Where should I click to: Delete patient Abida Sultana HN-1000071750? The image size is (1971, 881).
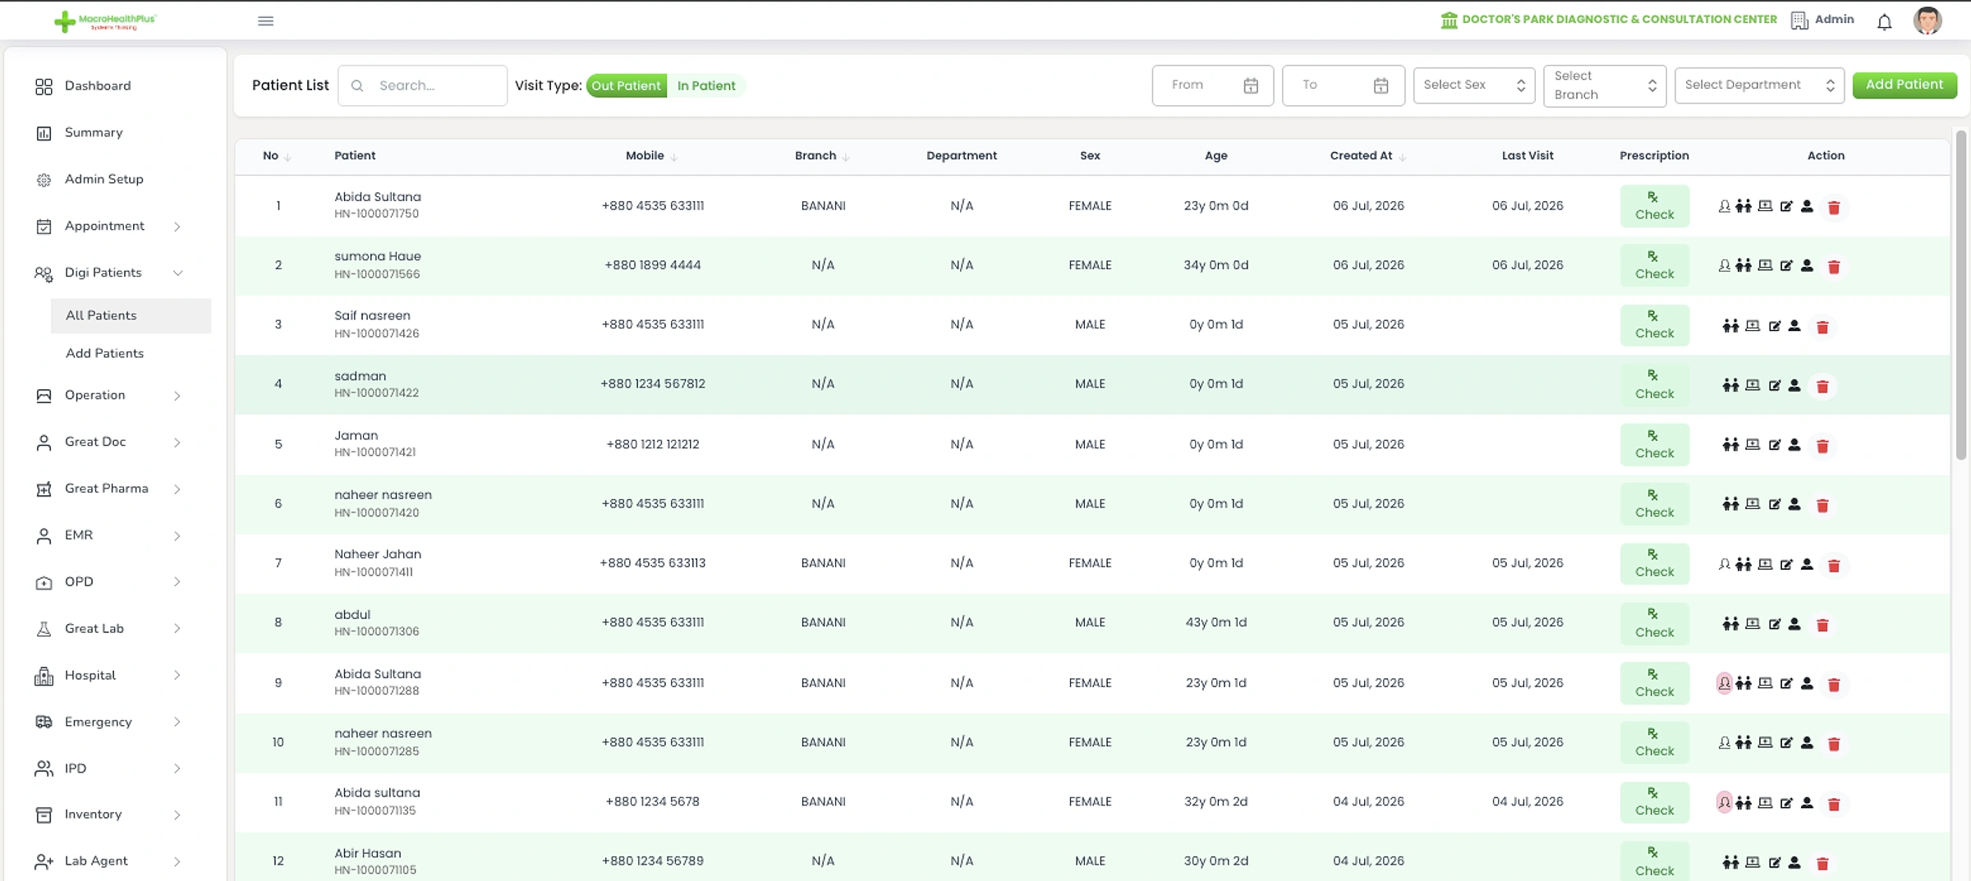coord(1833,208)
